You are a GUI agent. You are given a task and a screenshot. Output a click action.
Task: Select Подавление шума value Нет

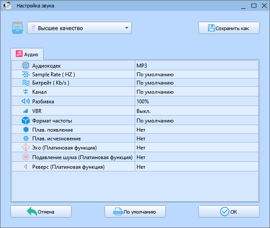[x=197, y=157]
